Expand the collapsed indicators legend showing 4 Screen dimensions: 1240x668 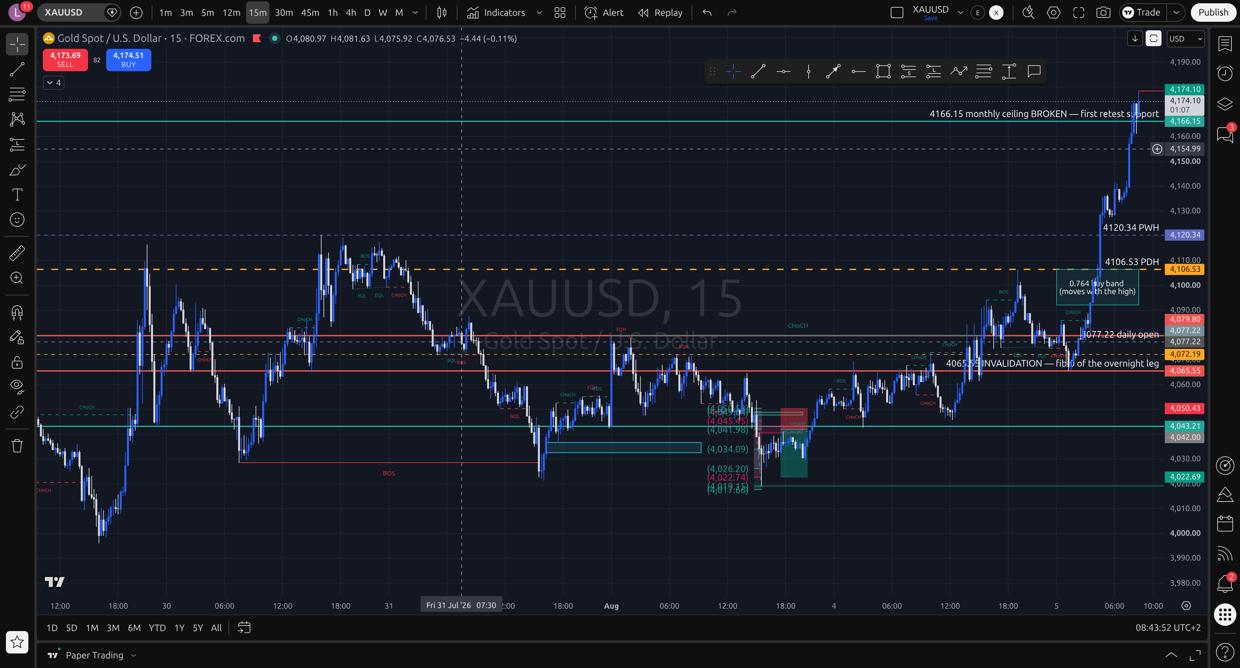click(53, 83)
